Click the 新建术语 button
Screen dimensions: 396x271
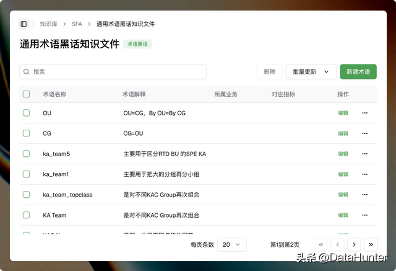click(358, 71)
